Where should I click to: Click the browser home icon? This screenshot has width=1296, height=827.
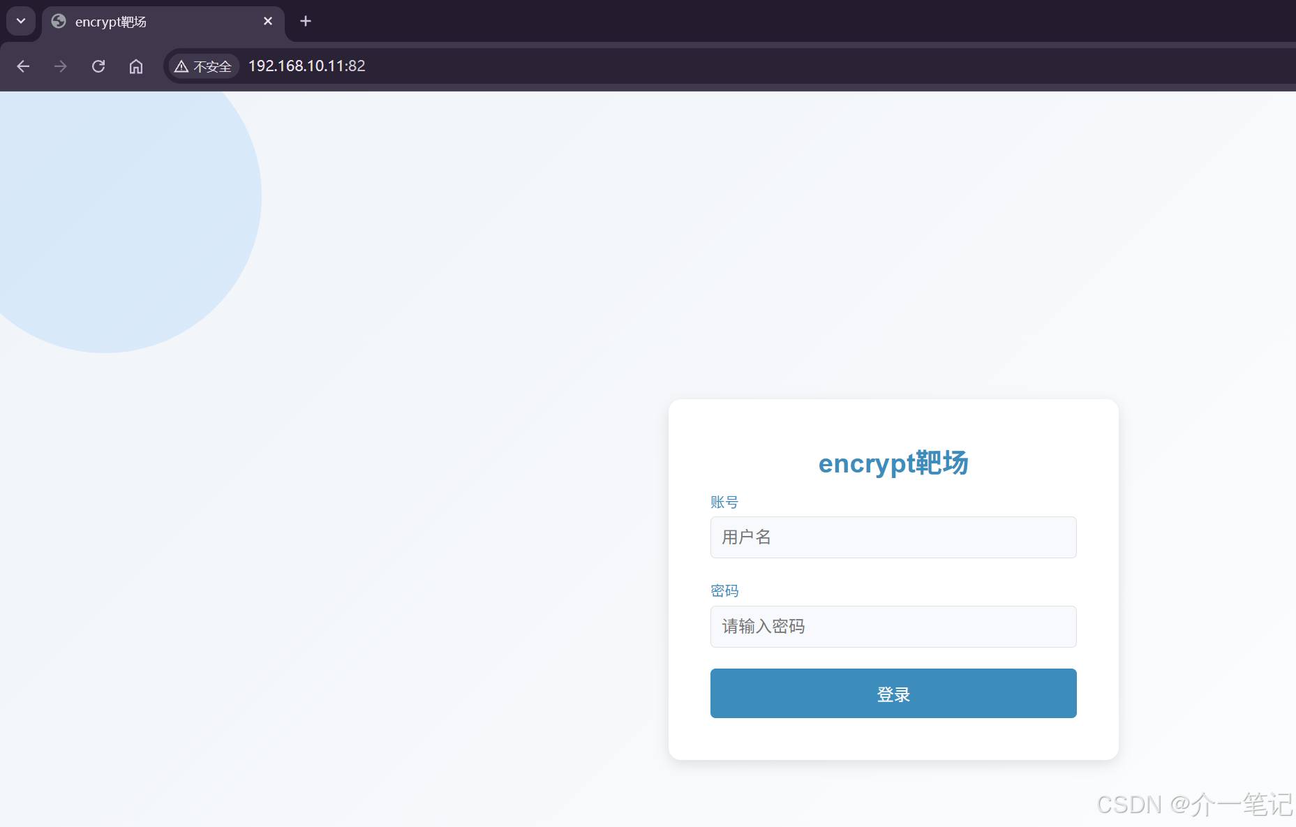pyautogui.click(x=135, y=66)
